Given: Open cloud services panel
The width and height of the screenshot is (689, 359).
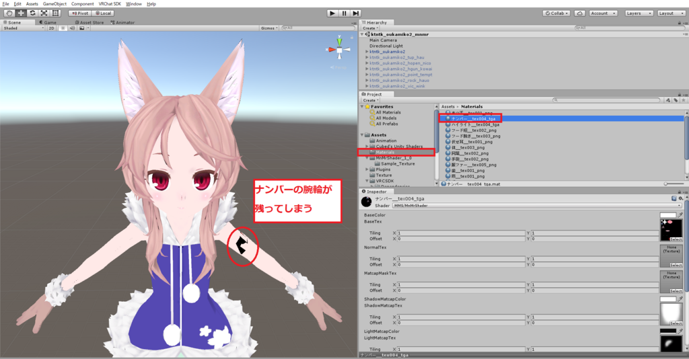Looking at the screenshot, I should pos(580,13).
